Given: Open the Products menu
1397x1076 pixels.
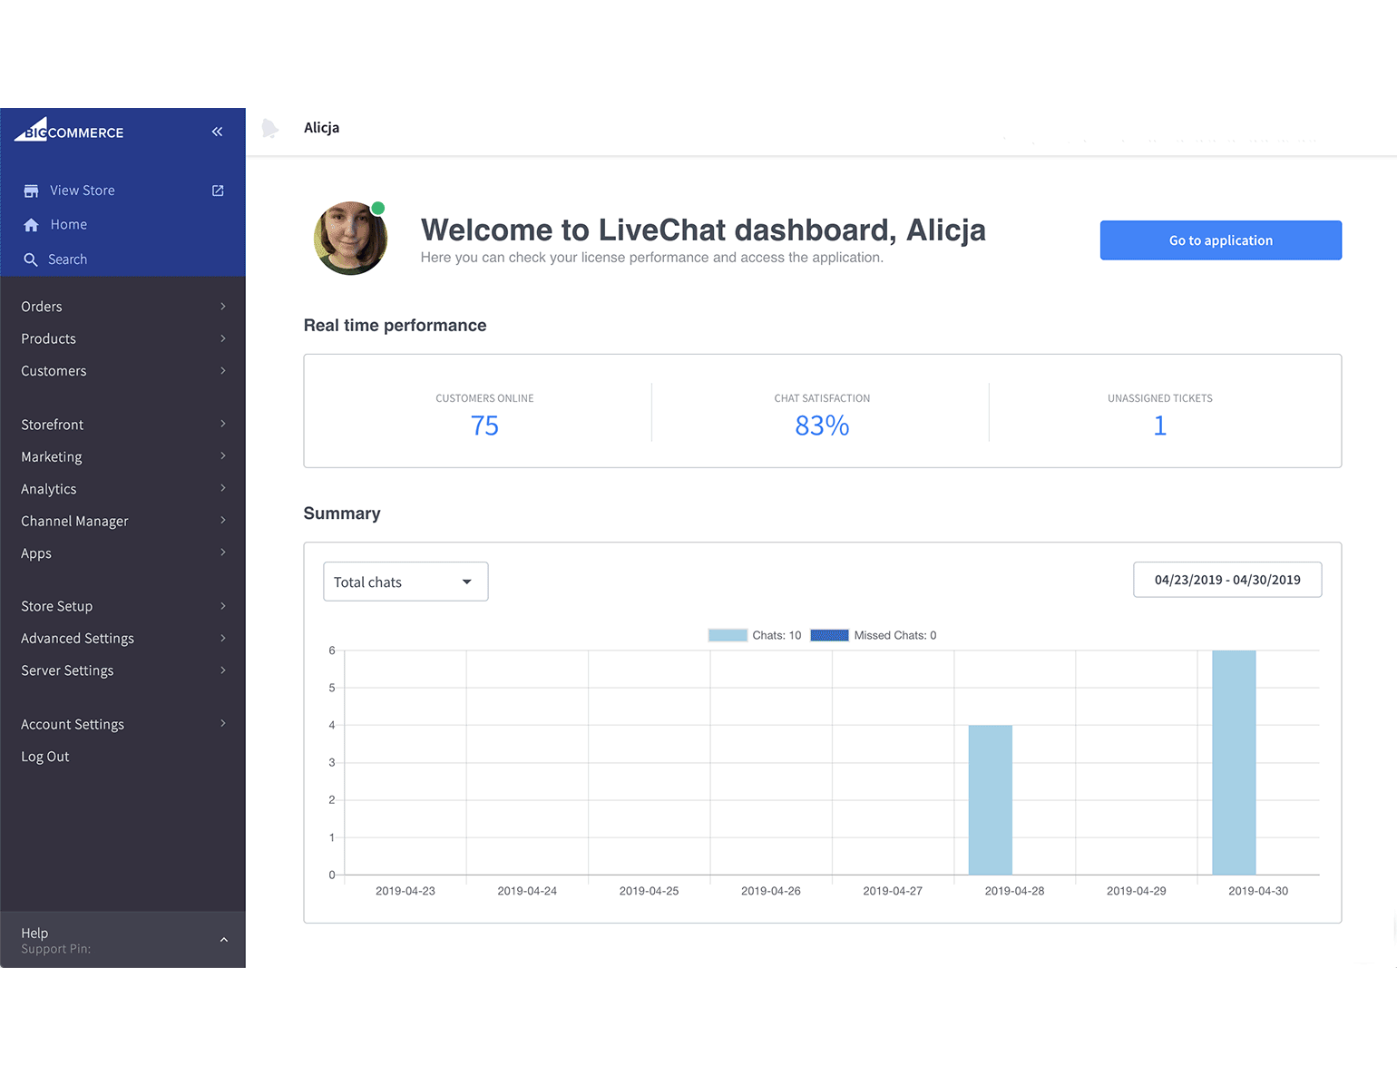Looking at the screenshot, I should point(48,338).
